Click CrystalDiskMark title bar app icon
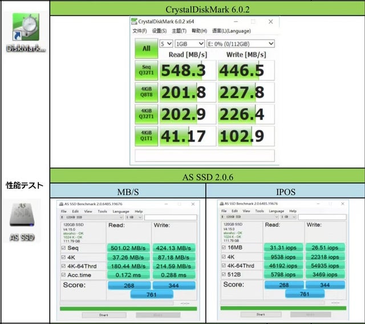This screenshot has width=365, height=324. (134, 22)
